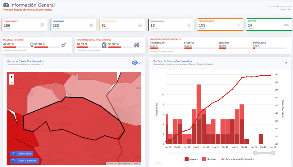Click the house icon for Ambulatorios
Image resolution: width=293 pixels, height=167 pixels.
point(136,45)
